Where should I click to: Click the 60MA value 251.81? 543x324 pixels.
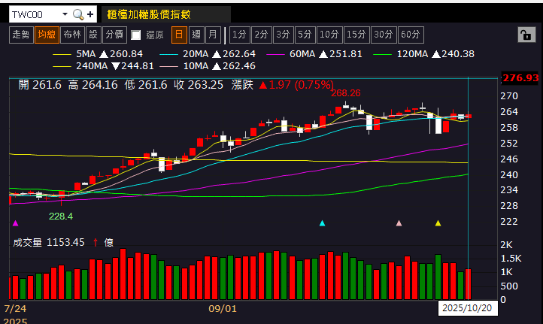pyautogui.click(x=346, y=54)
